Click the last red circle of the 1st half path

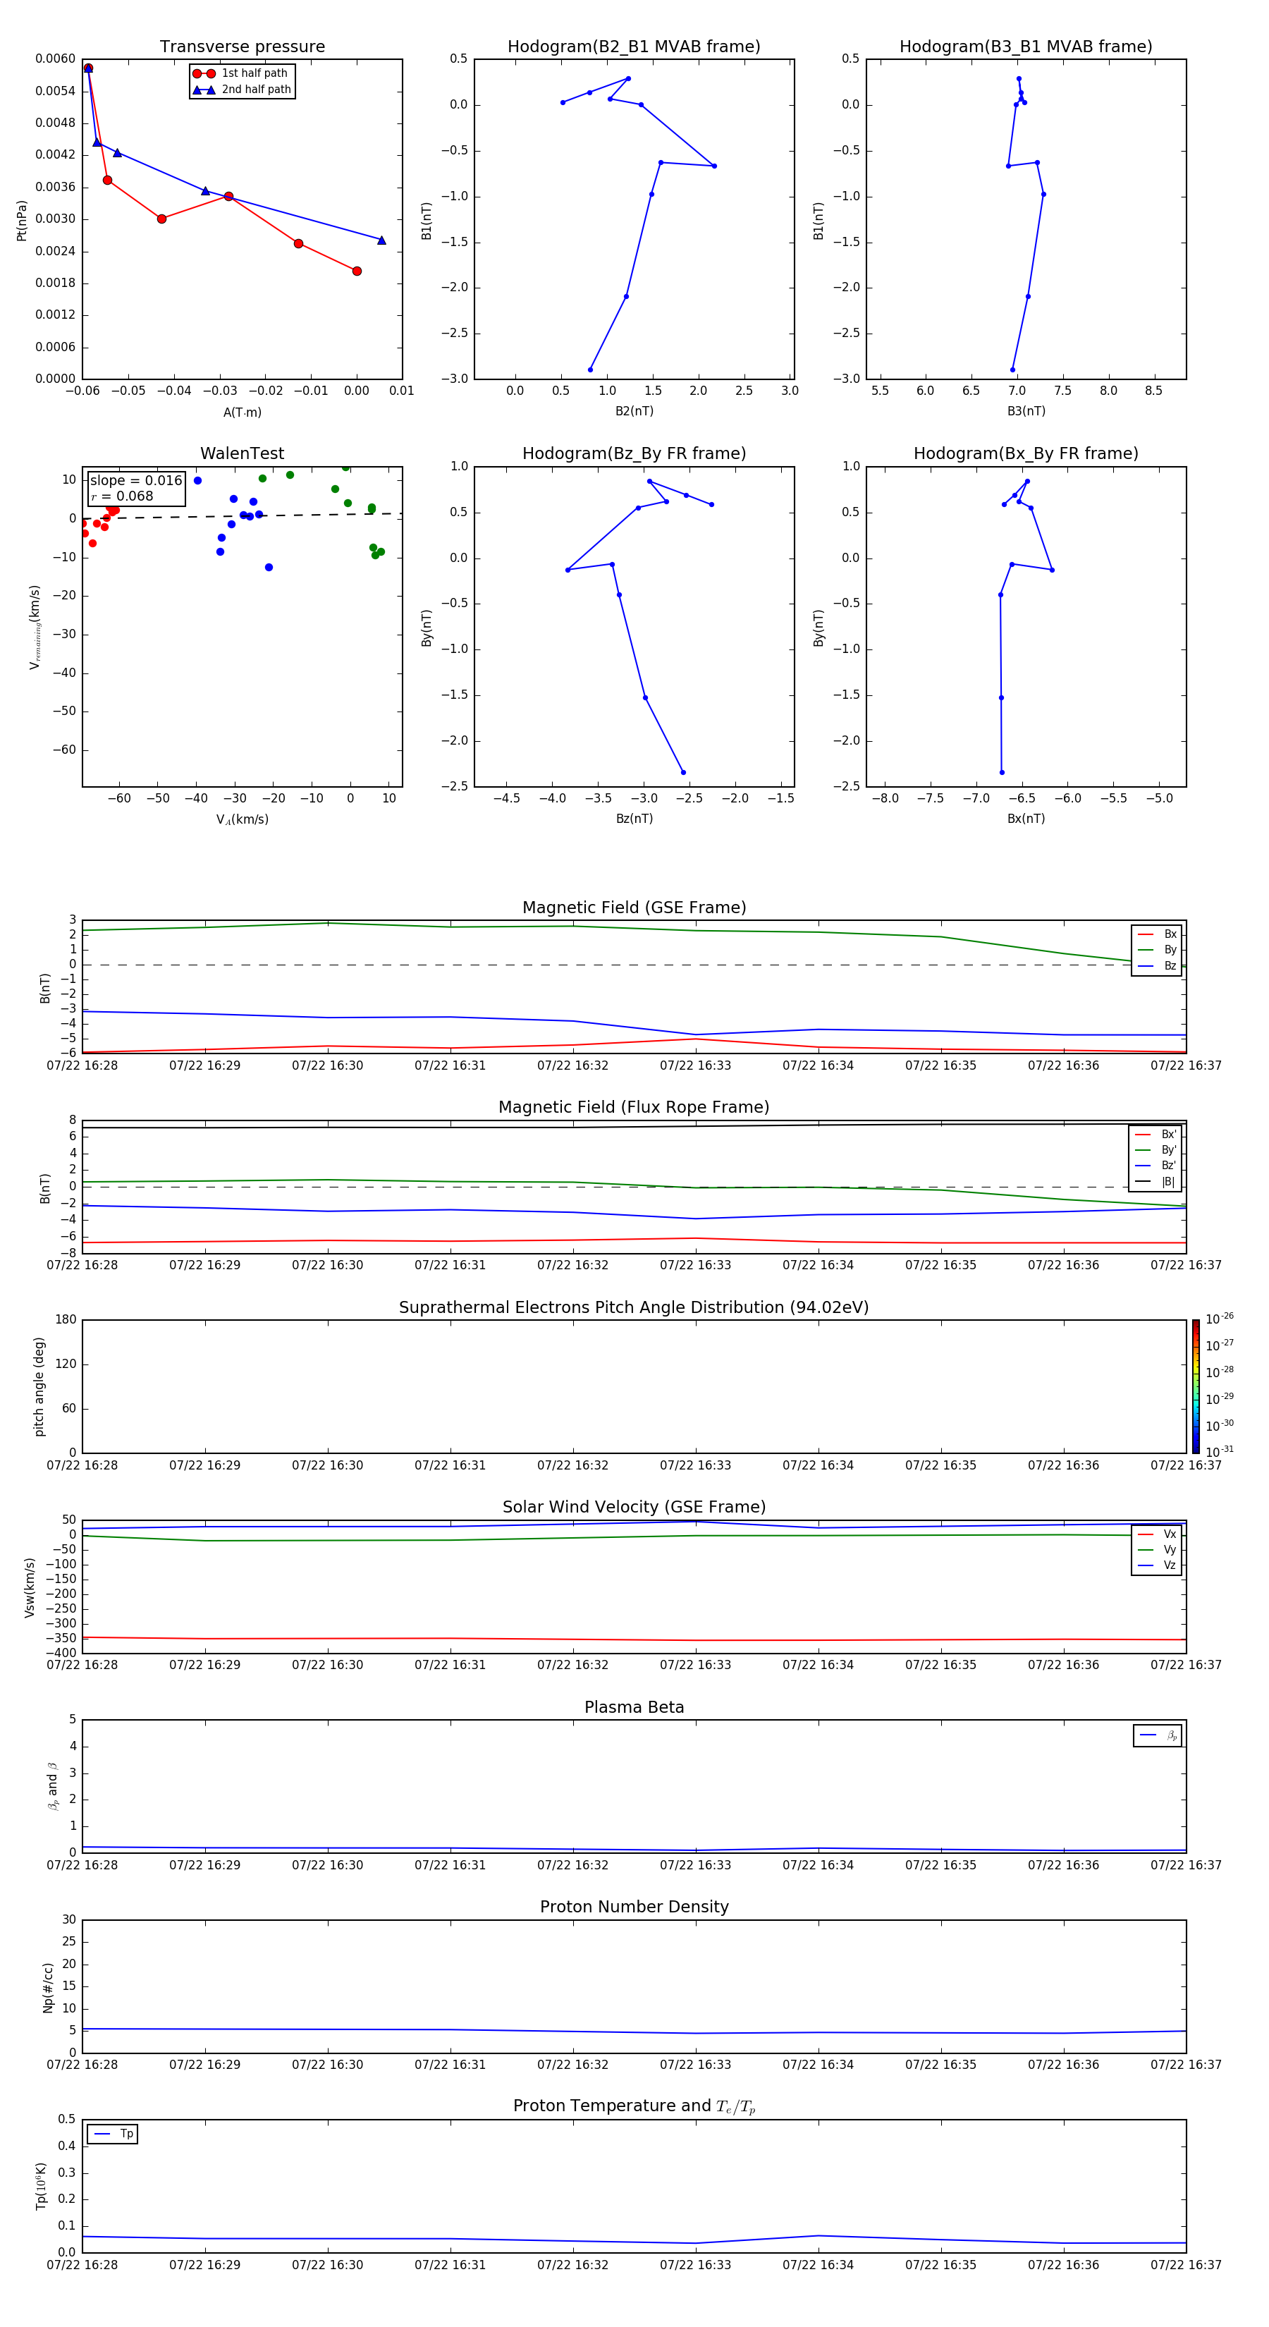click(357, 271)
